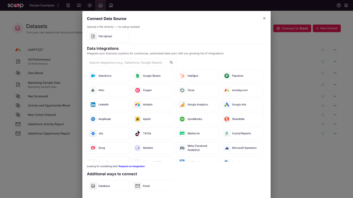Toggle the green check next to Data Blend row
Viewport: 353px width, 198px height.
tap(323, 73)
